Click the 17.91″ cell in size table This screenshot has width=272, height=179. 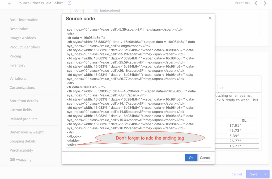tap(244, 125)
